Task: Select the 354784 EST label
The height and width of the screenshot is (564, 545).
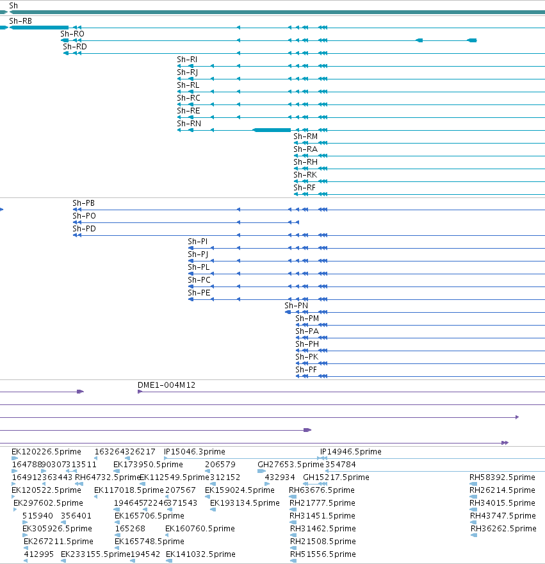Action: (x=341, y=465)
